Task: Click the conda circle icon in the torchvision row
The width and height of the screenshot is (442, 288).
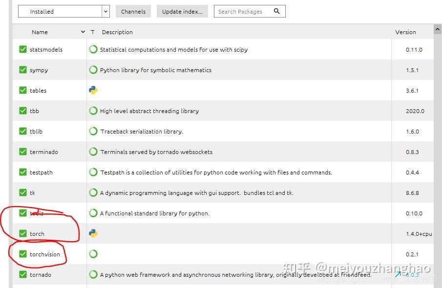Action: click(x=93, y=254)
